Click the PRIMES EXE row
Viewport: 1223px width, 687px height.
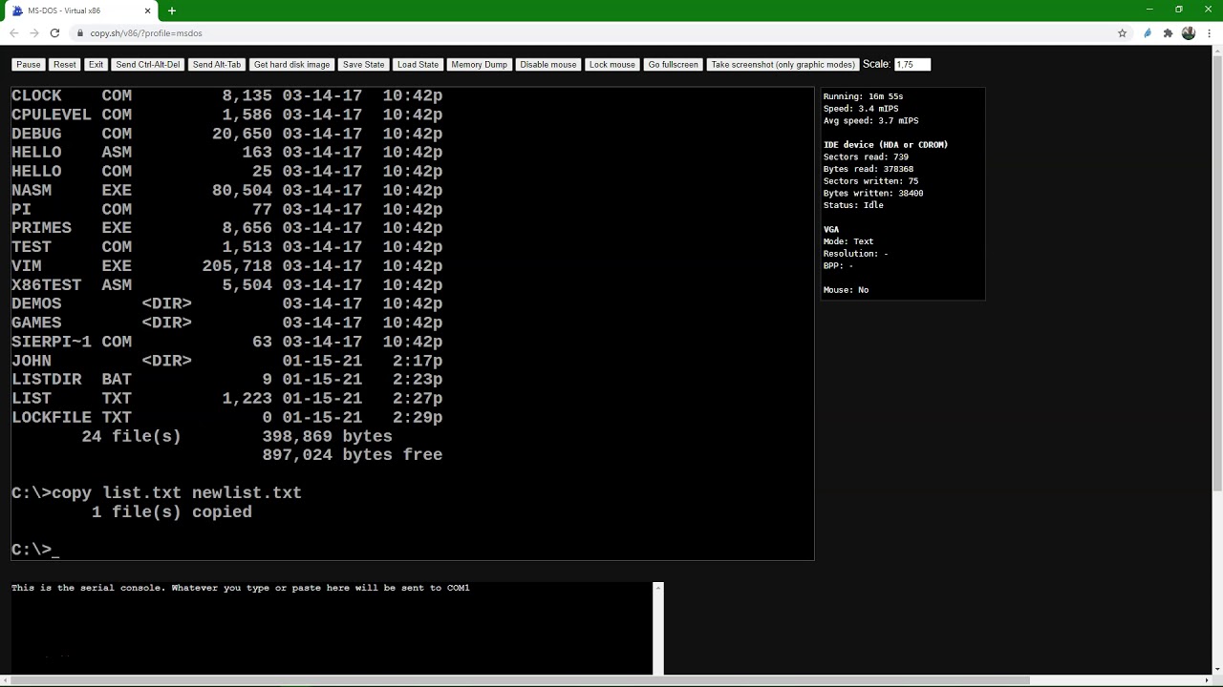(x=226, y=228)
